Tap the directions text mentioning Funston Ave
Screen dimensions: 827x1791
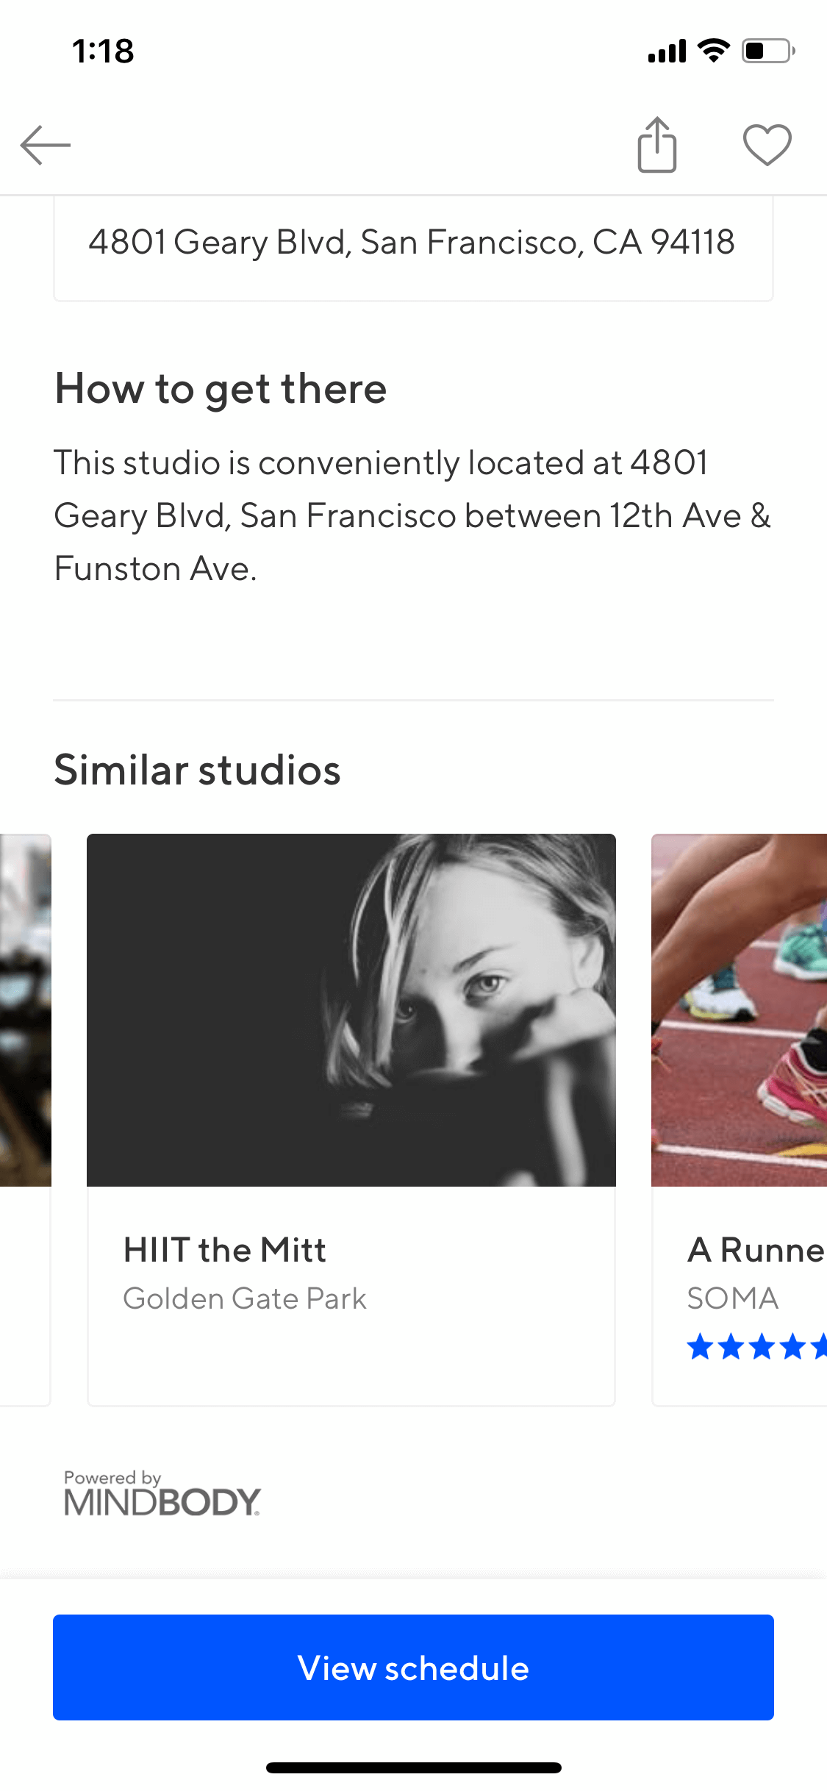click(x=412, y=516)
